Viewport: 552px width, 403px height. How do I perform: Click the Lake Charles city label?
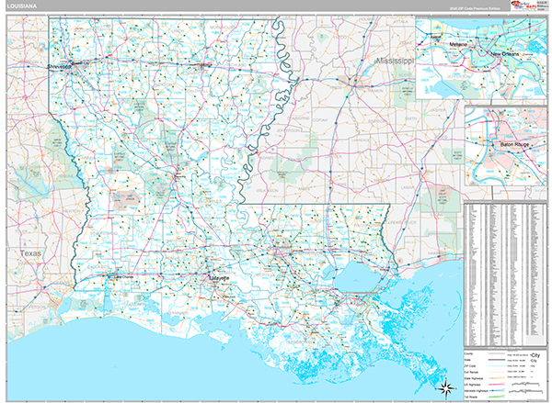[x=124, y=277]
